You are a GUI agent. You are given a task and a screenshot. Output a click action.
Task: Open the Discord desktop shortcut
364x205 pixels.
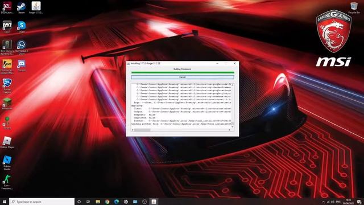tap(22, 65)
